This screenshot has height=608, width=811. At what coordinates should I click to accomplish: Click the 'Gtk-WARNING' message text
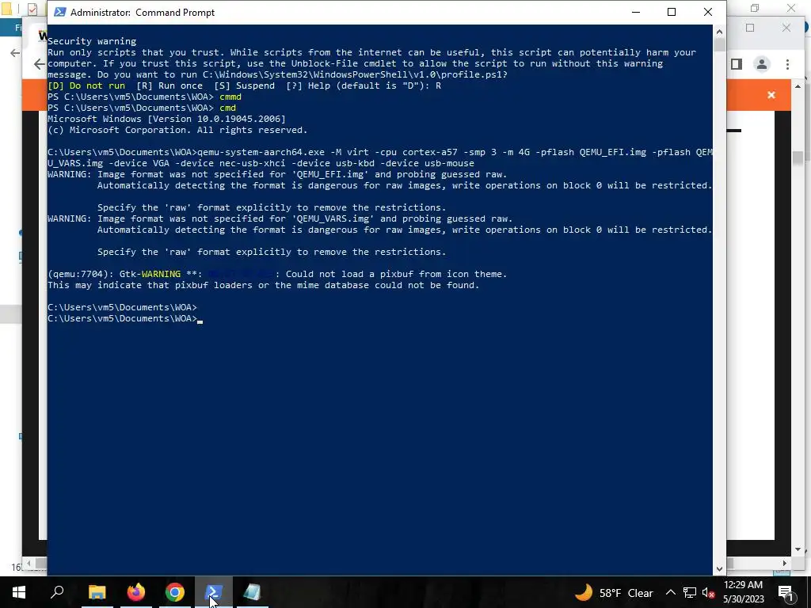[150, 274]
